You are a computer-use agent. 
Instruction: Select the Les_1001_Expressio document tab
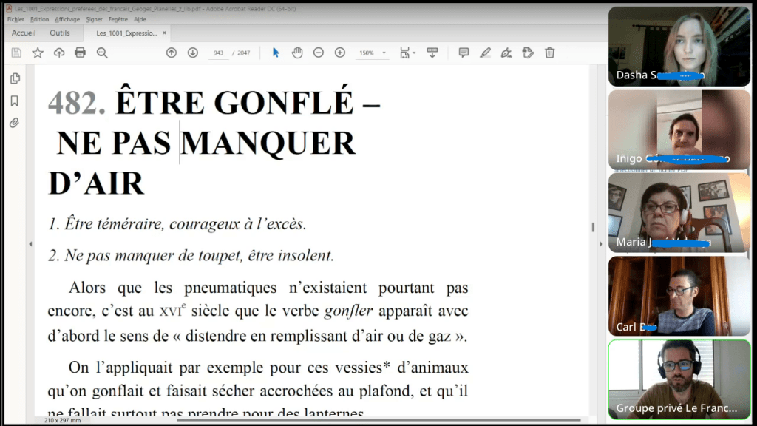click(126, 33)
